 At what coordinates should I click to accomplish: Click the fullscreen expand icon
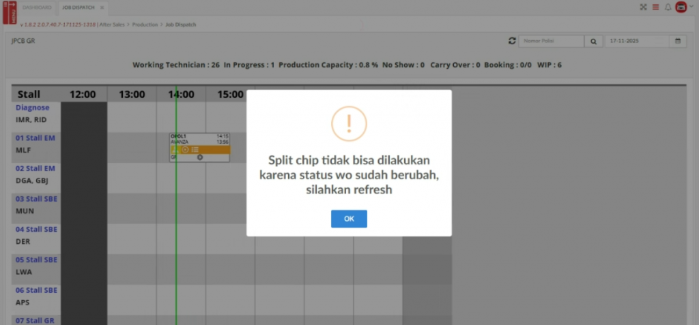click(643, 7)
